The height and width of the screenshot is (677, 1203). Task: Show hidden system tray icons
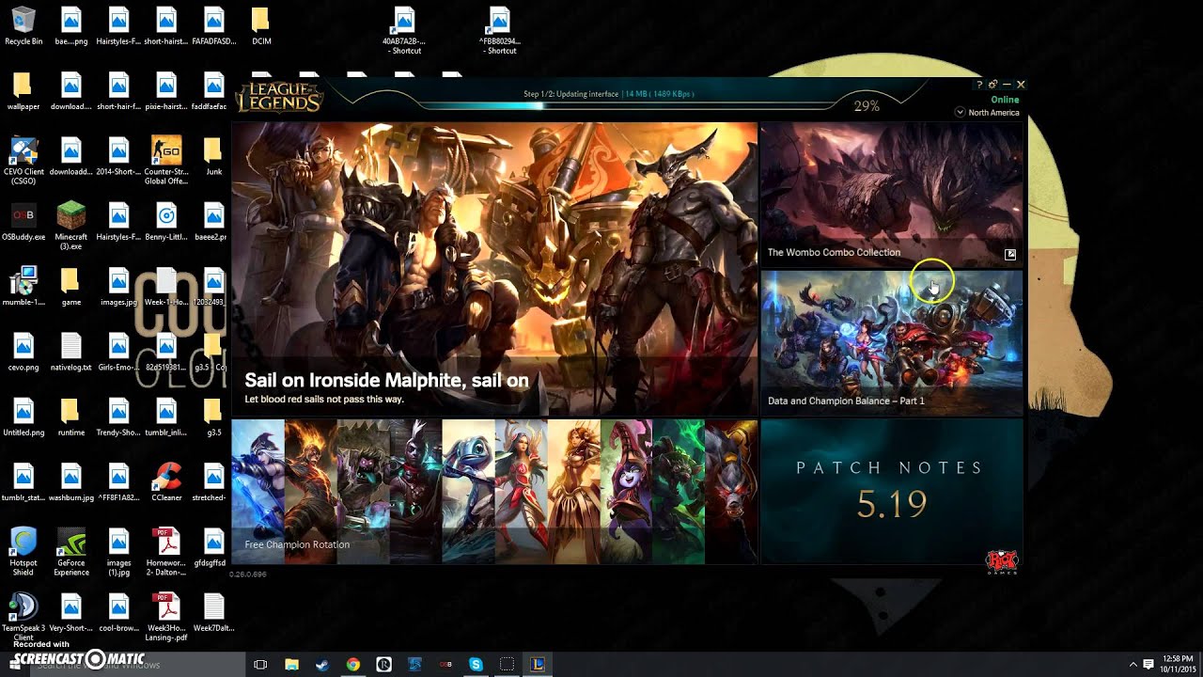(x=1133, y=664)
